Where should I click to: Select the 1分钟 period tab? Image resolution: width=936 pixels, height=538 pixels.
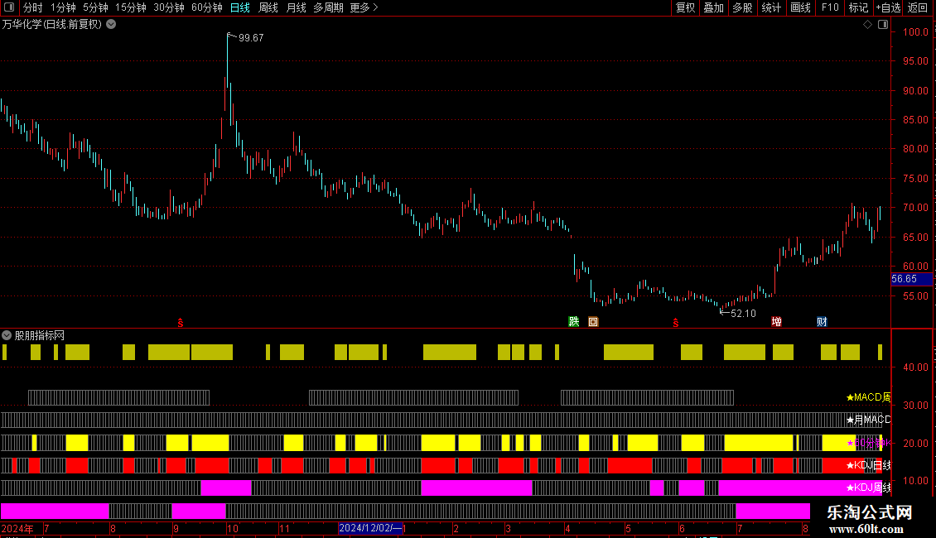click(x=63, y=7)
